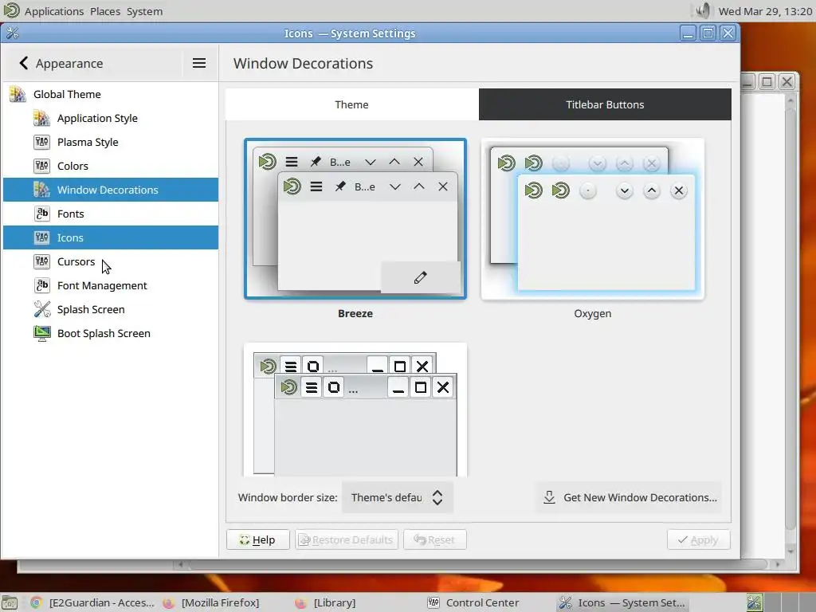The height and width of the screenshot is (612, 816).
Task: Select Global Theme in sidebar
Action: (x=110, y=94)
